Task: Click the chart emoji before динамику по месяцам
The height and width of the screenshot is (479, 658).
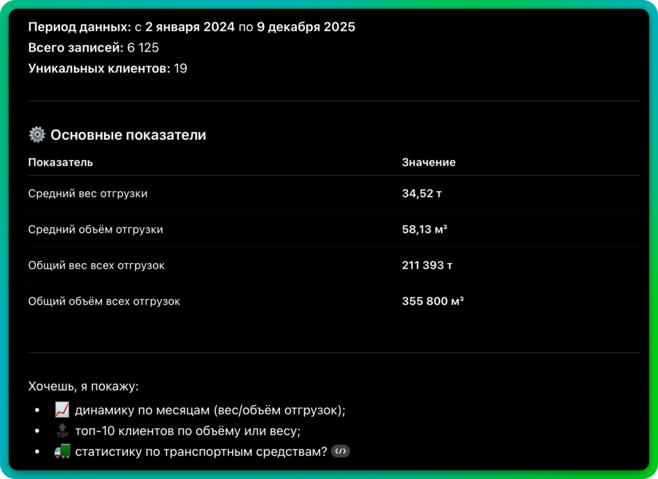Action: [x=62, y=410]
